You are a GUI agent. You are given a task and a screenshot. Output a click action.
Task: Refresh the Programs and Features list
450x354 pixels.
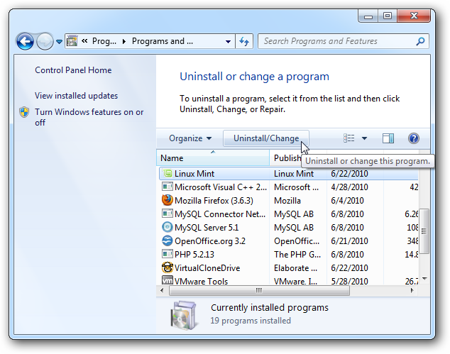coord(244,42)
